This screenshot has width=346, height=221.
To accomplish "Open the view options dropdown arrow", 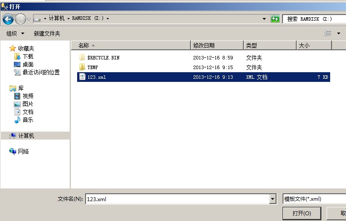I will pos(339,33).
